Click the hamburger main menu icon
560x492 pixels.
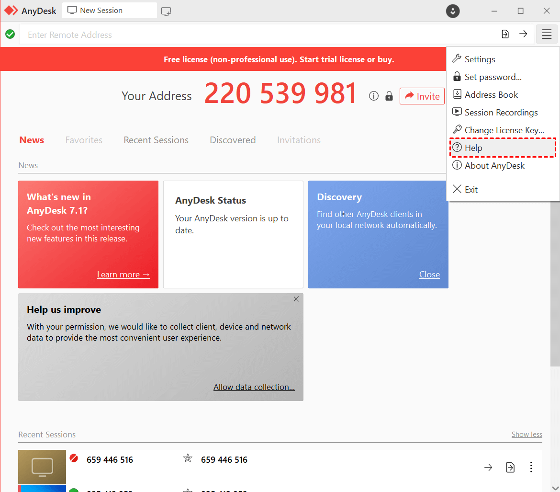click(547, 34)
